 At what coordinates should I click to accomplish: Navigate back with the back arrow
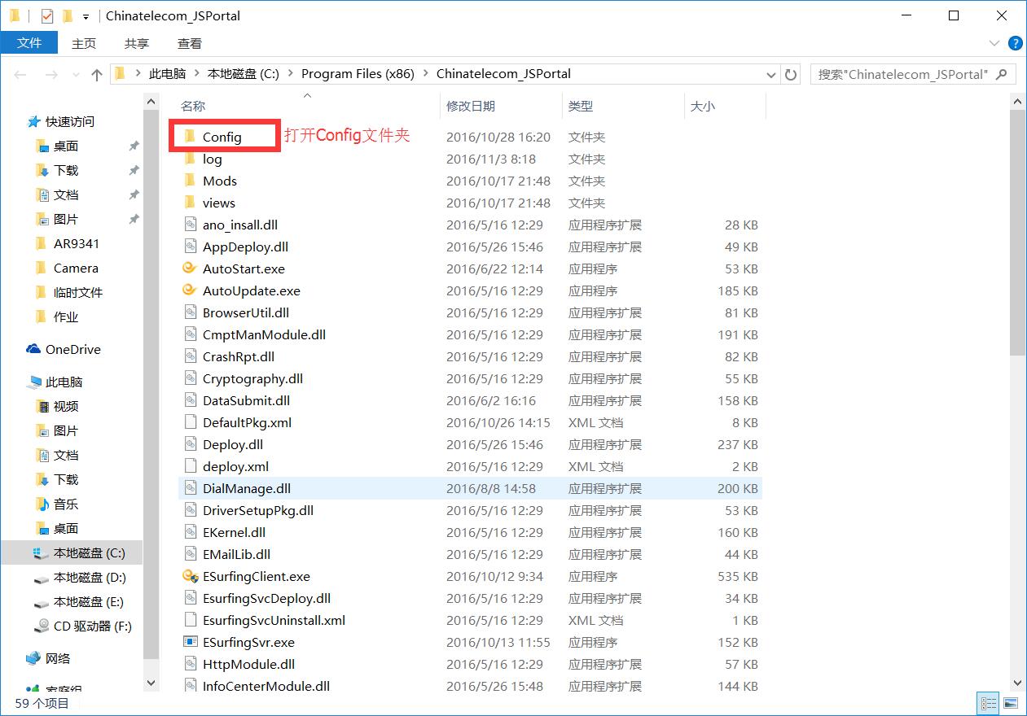pyautogui.click(x=20, y=74)
